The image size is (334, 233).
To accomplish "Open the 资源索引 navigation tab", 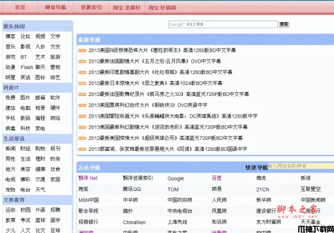I will click(91, 7).
